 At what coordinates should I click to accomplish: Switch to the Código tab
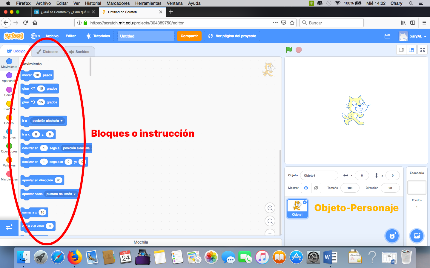16,51
